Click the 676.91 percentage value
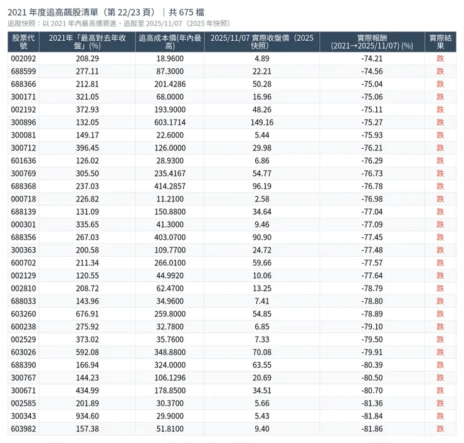This screenshot has height=443, width=464. 87,314
